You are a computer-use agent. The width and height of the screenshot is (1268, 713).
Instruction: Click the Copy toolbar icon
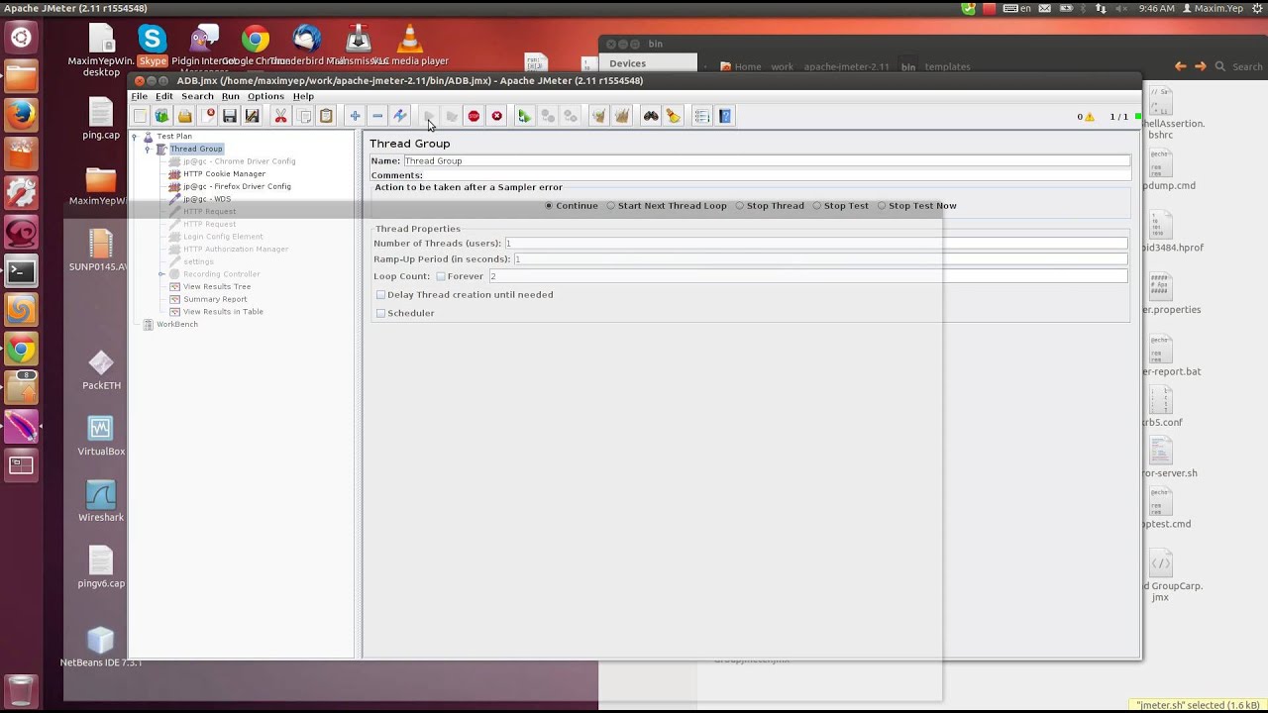click(304, 116)
